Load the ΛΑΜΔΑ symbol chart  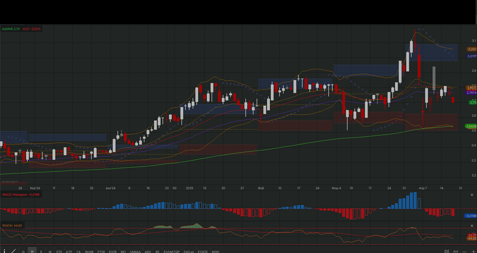[x=135, y=252]
